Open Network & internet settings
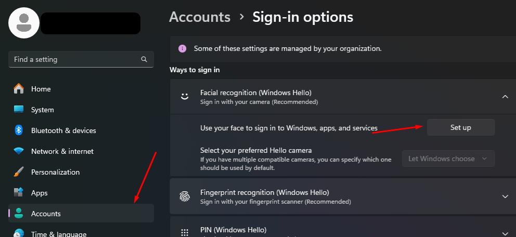Image resolution: width=516 pixels, height=237 pixels. pyautogui.click(x=62, y=151)
